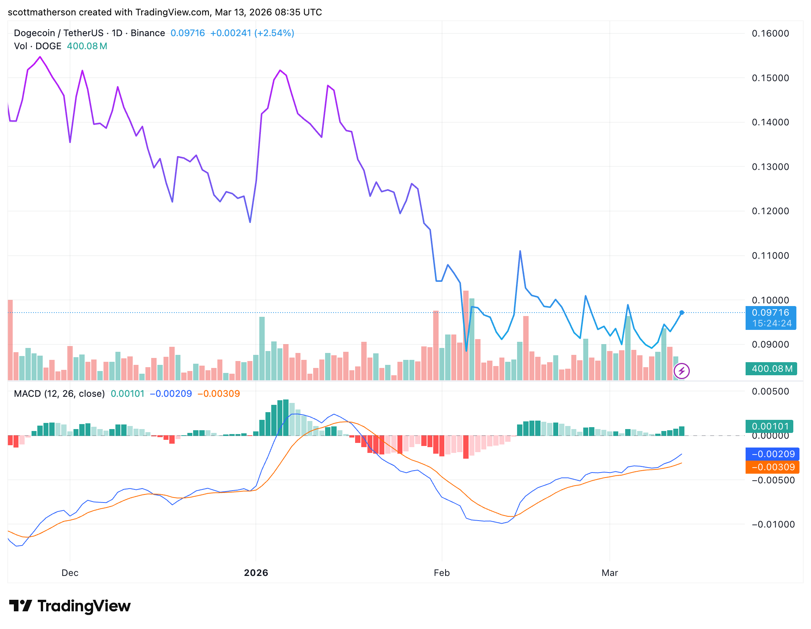Click the purple lightning bolt icon
The height and width of the screenshot is (629, 811).
click(x=681, y=371)
